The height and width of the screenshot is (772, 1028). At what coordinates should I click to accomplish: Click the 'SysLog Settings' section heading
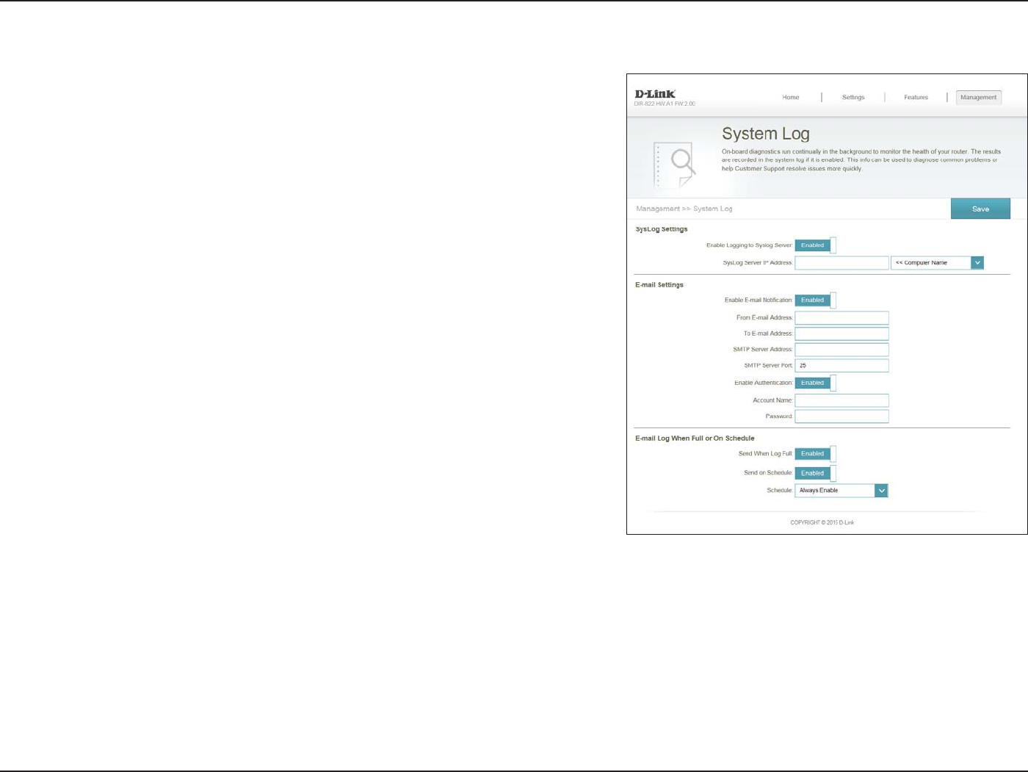[x=662, y=229]
